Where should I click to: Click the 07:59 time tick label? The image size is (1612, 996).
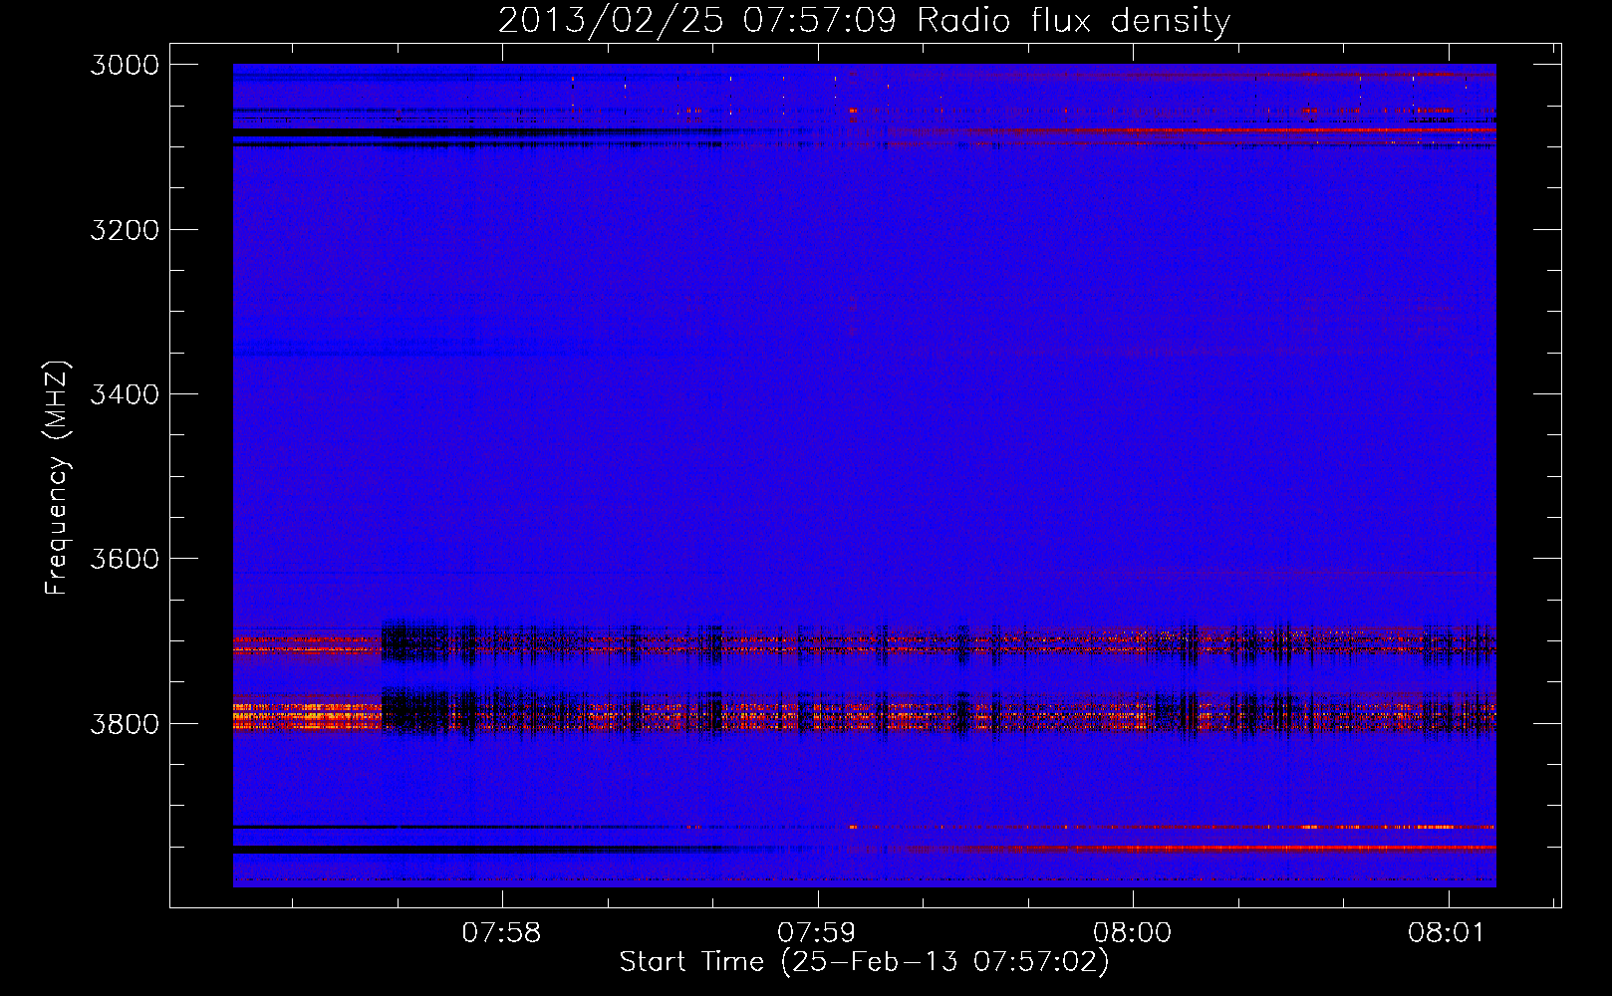(x=817, y=932)
